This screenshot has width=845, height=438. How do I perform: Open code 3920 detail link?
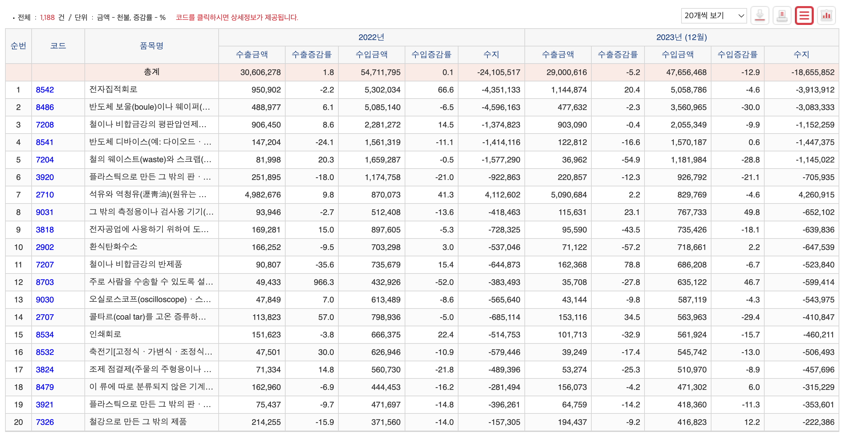(45, 177)
